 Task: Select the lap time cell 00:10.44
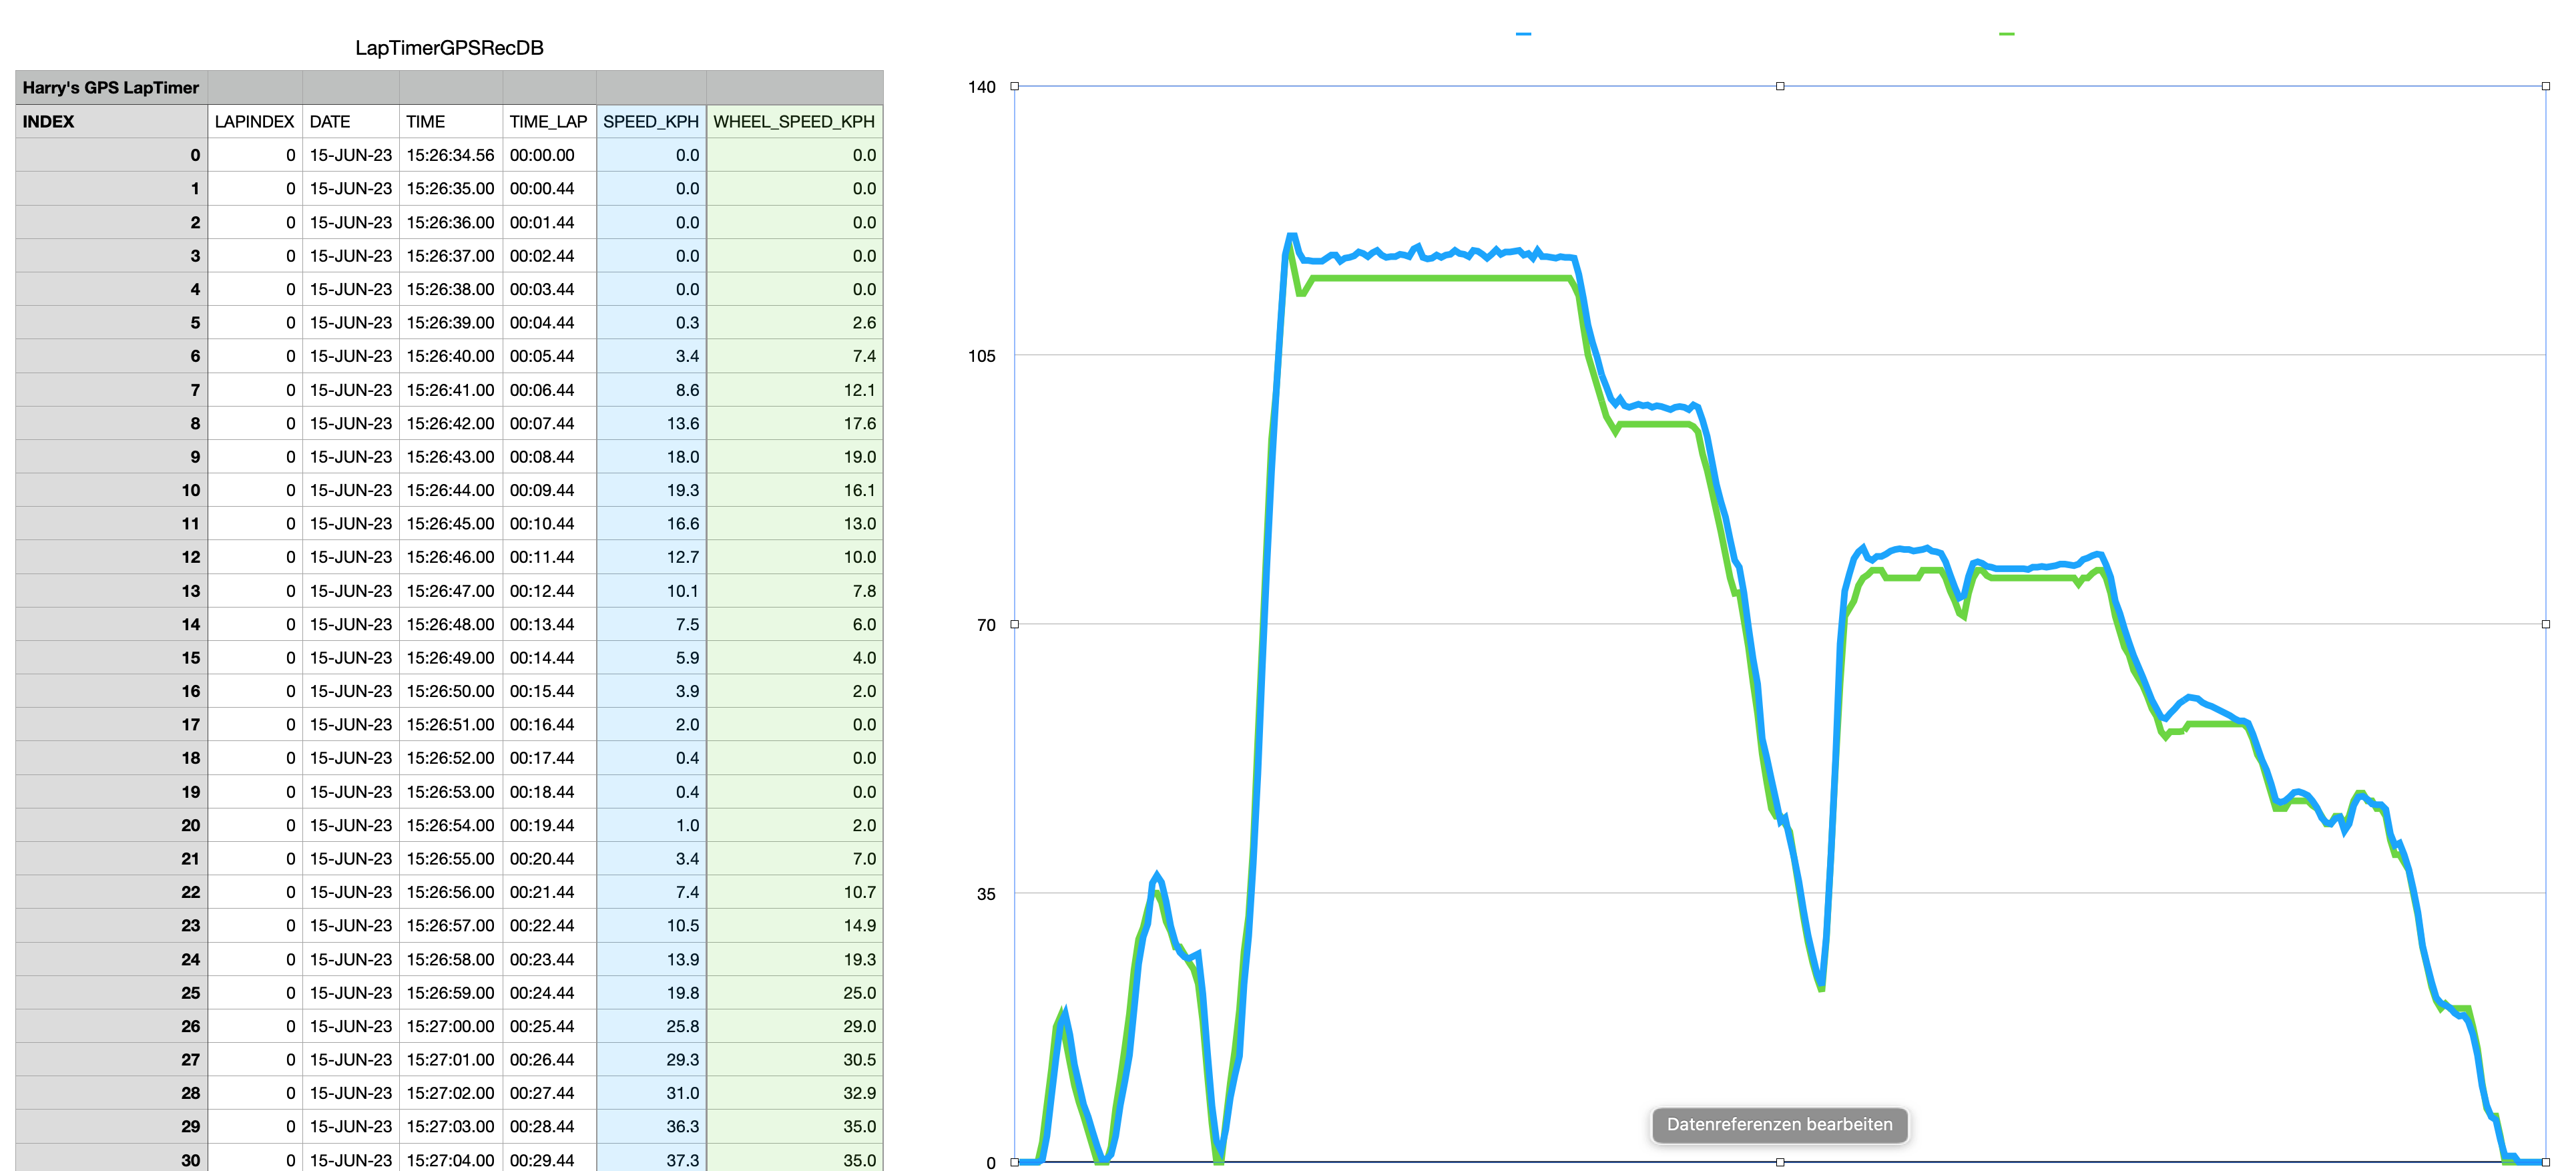(549, 523)
